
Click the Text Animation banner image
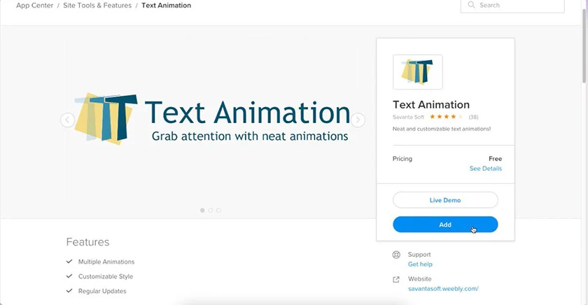[212, 119]
